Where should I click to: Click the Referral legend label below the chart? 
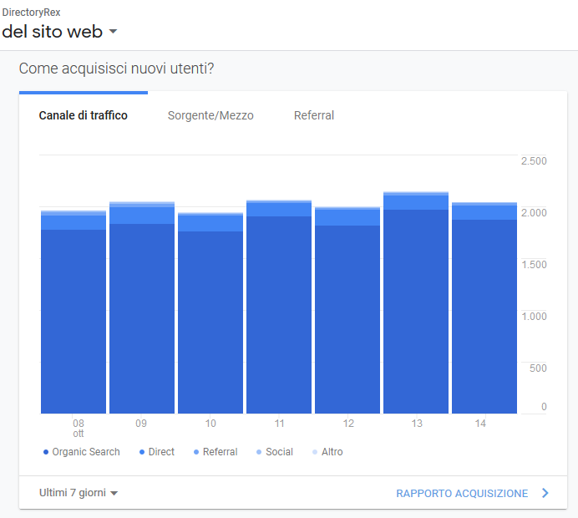220,452
